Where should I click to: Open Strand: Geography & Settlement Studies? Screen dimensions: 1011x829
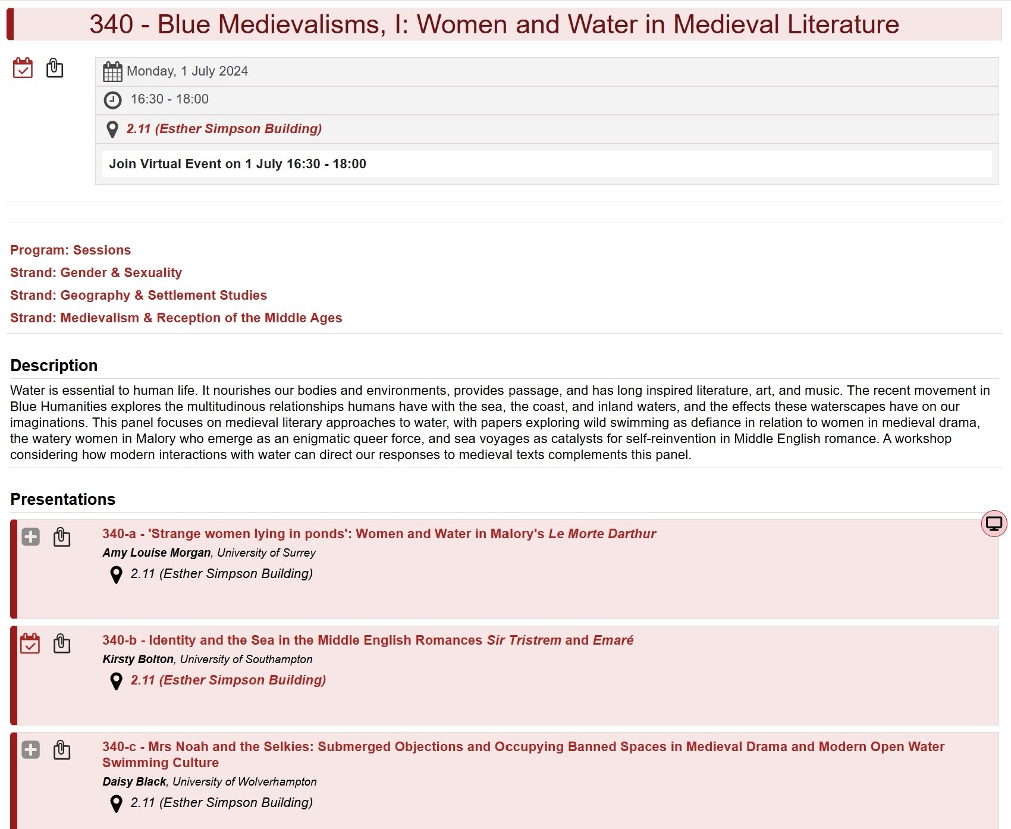pyautogui.click(x=138, y=296)
